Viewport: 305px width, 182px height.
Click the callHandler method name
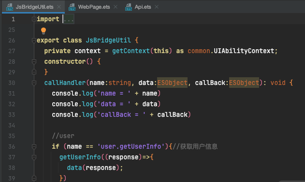tap(65, 83)
